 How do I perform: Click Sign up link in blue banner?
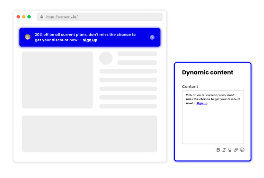[90, 40]
